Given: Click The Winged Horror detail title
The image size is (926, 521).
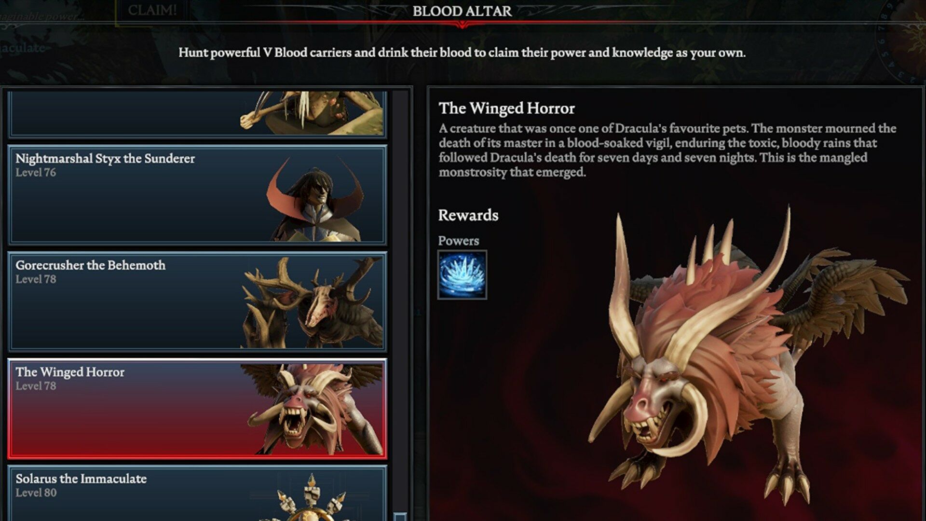Looking at the screenshot, I should point(507,109).
